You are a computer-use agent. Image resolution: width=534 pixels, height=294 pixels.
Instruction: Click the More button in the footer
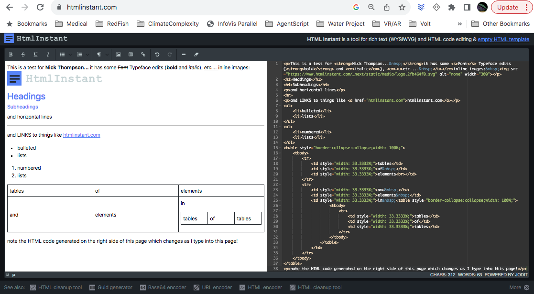pyautogui.click(x=519, y=287)
